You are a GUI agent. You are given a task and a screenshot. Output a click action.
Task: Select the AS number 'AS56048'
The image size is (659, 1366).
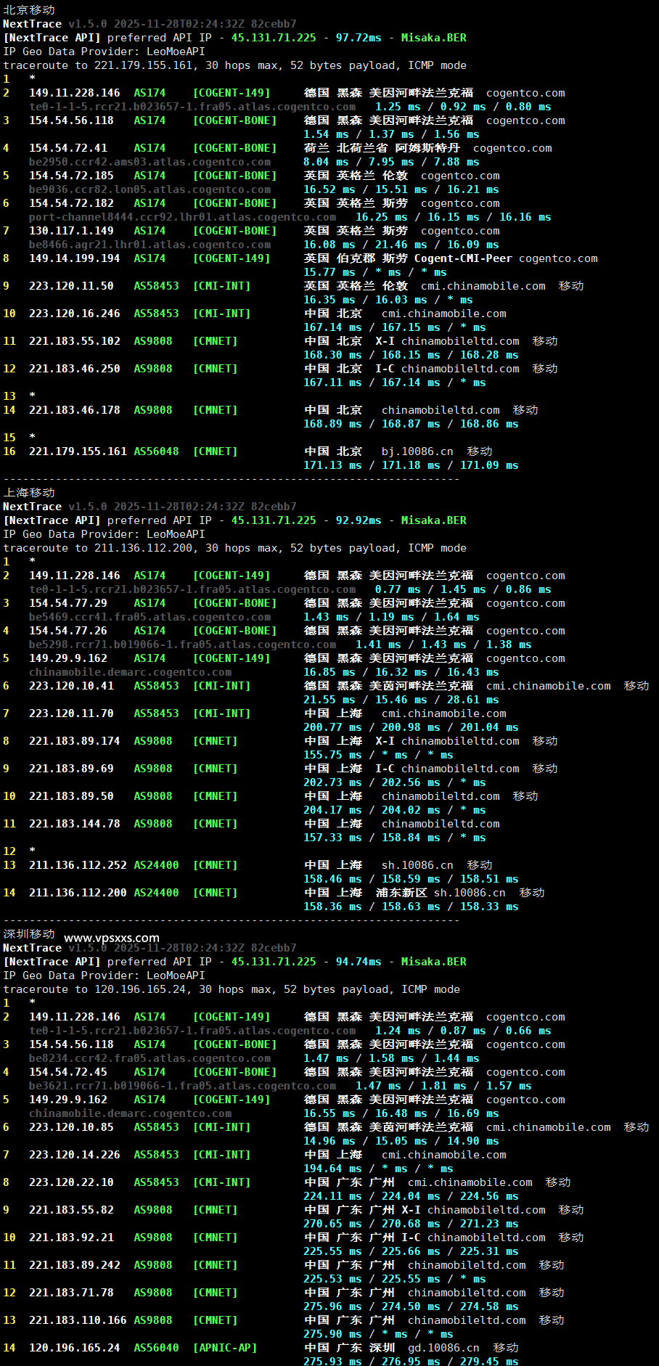(x=156, y=451)
